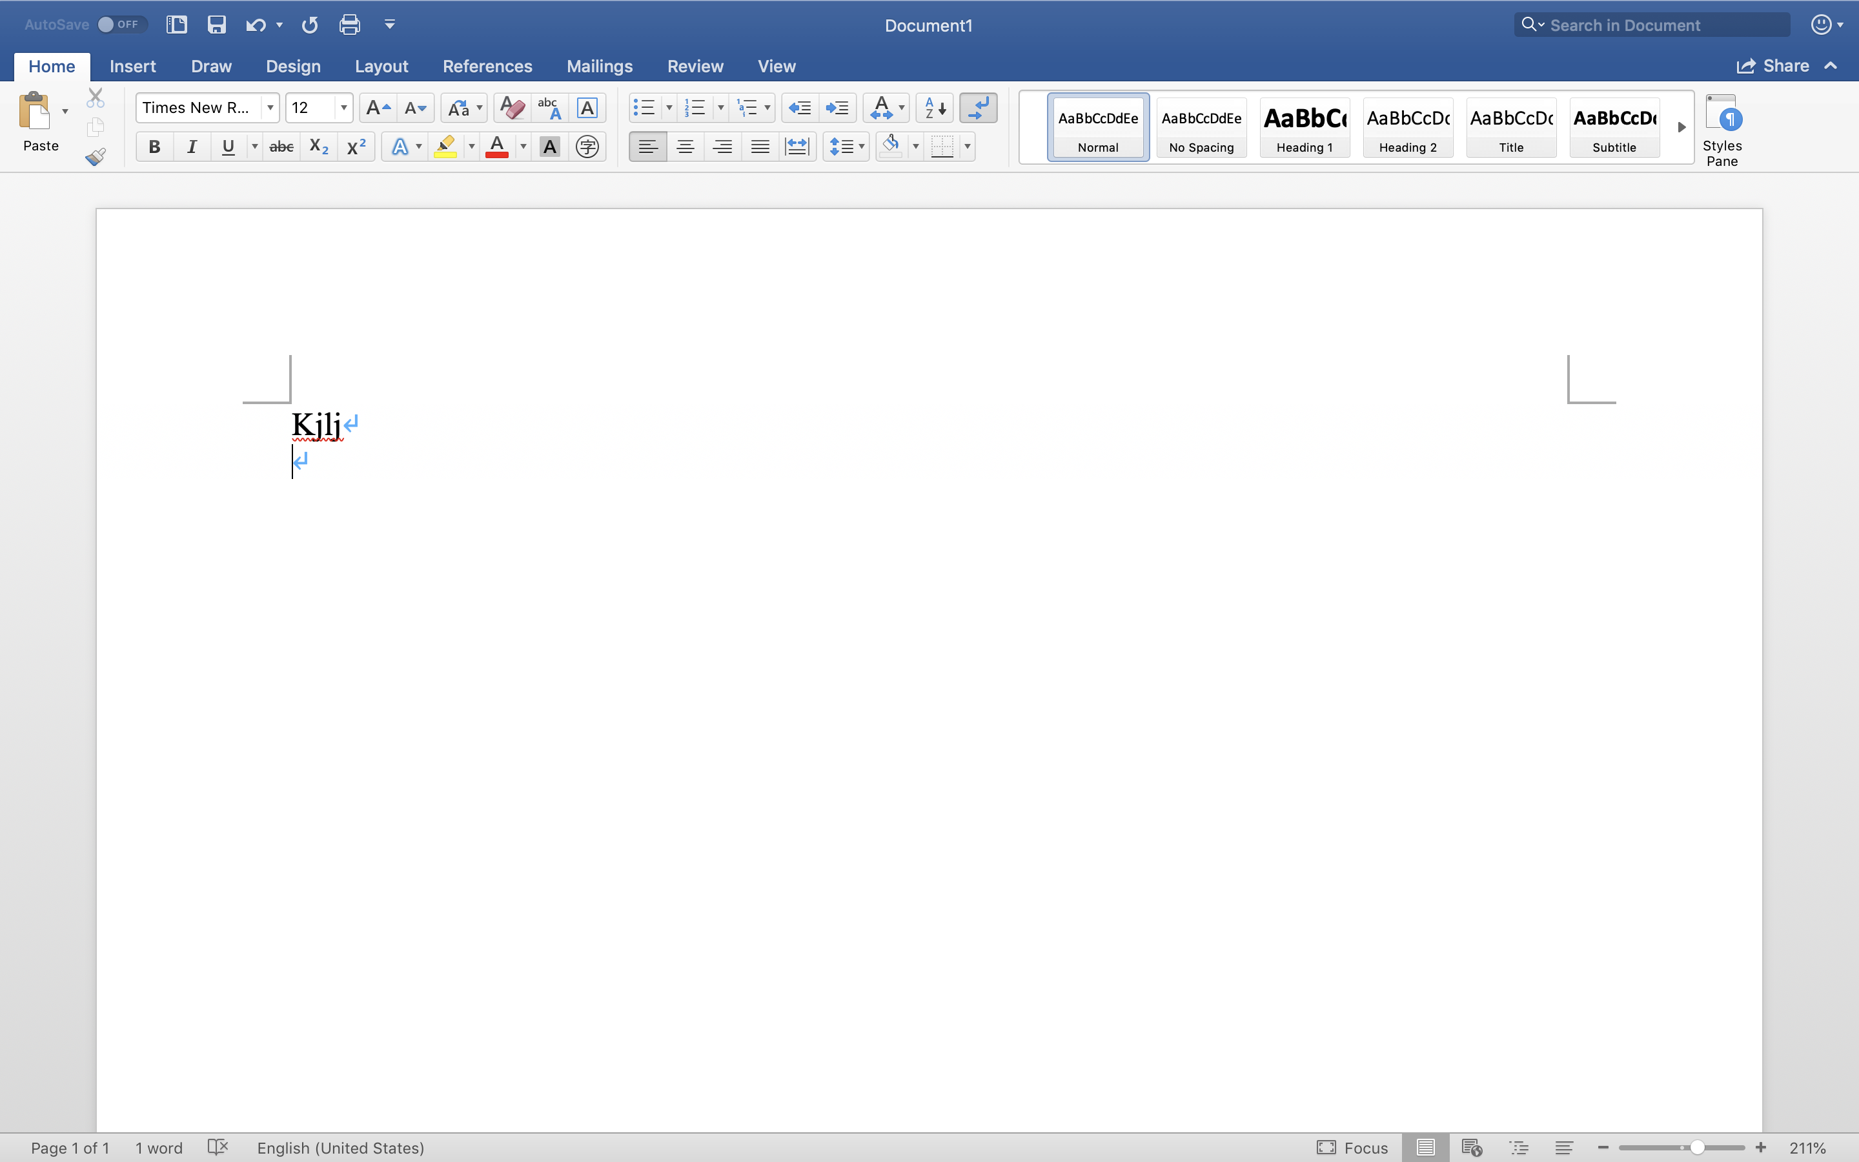Print the document using the toolbar icon
The height and width of the screenshot is (1162, 1859).
click(349, 24)
